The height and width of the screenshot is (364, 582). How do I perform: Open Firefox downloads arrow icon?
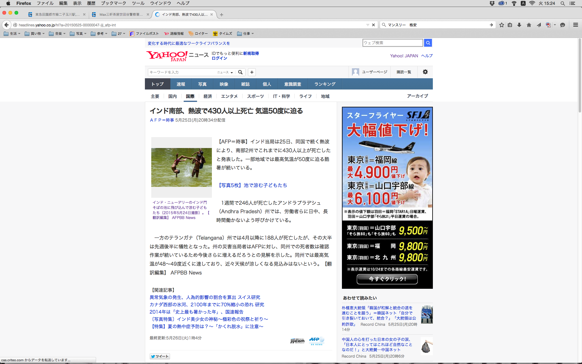pyautogui.click(x=519, y=25)
